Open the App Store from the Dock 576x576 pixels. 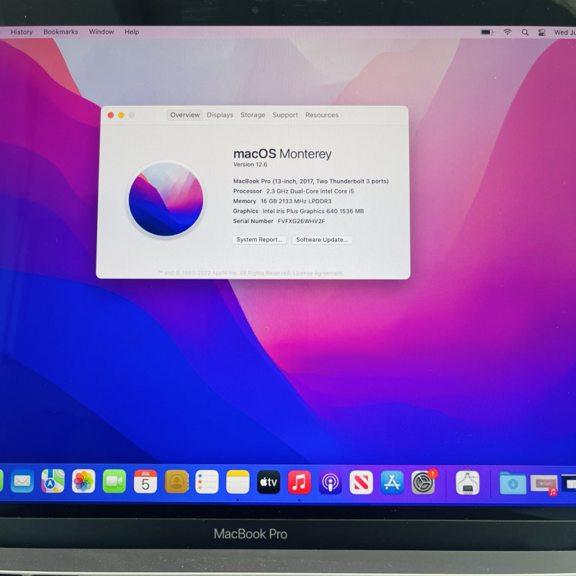(x=392, y=482)
